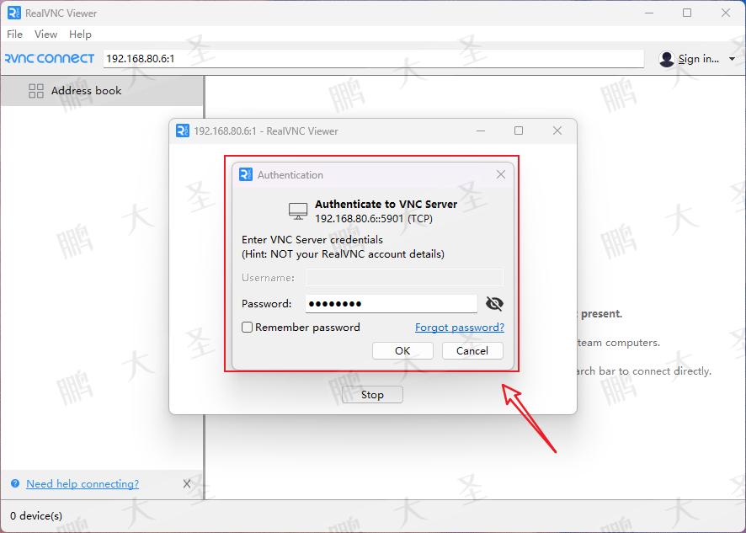Click the user avatar icon beside Sign in
746x533 pixels.
pyautogui.click(x=667, y=59)
